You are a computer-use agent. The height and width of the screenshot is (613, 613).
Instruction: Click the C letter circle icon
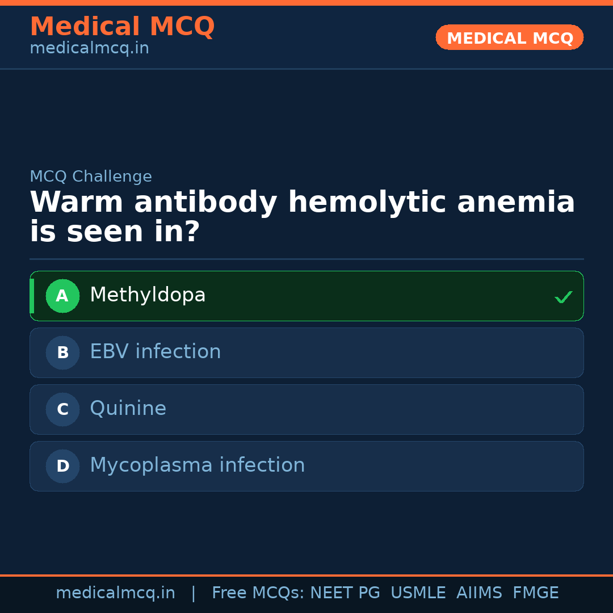pos(62,409)
